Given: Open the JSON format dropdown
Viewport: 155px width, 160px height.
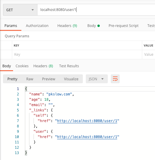Looking at the screenshot, I should pos(97,79).
